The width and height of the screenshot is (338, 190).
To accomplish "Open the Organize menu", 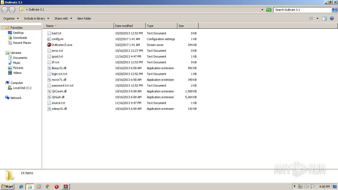I will (11, 18).
